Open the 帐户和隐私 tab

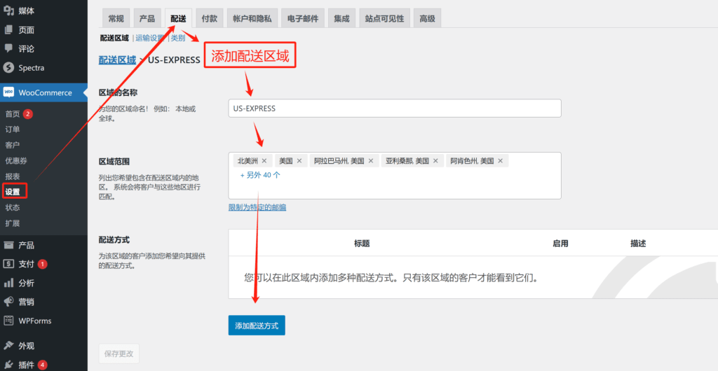(x=252, y=18)
